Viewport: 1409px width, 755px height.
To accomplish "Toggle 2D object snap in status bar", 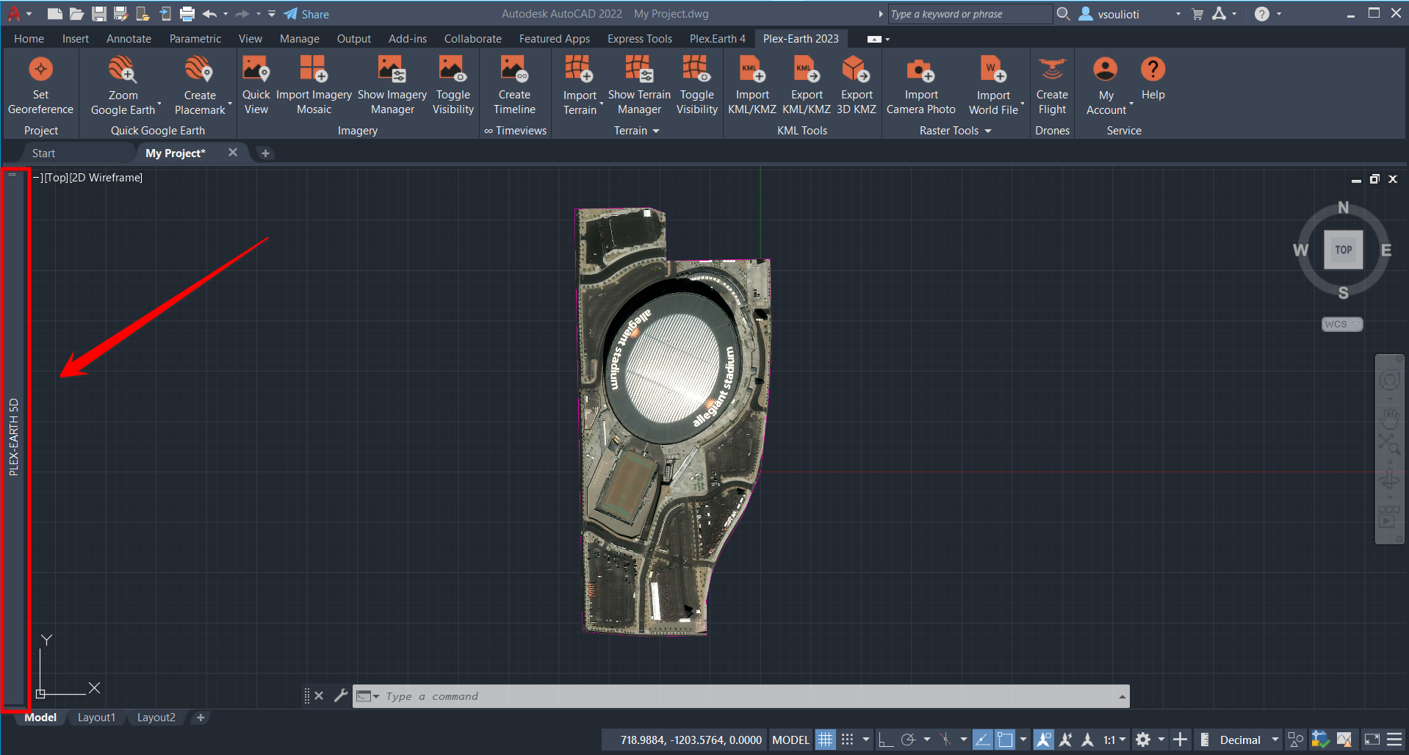I will tap(1005, 740).
